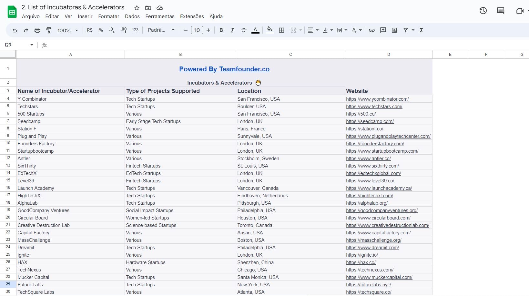Open the functions sigma icon

tap(421, 30)
